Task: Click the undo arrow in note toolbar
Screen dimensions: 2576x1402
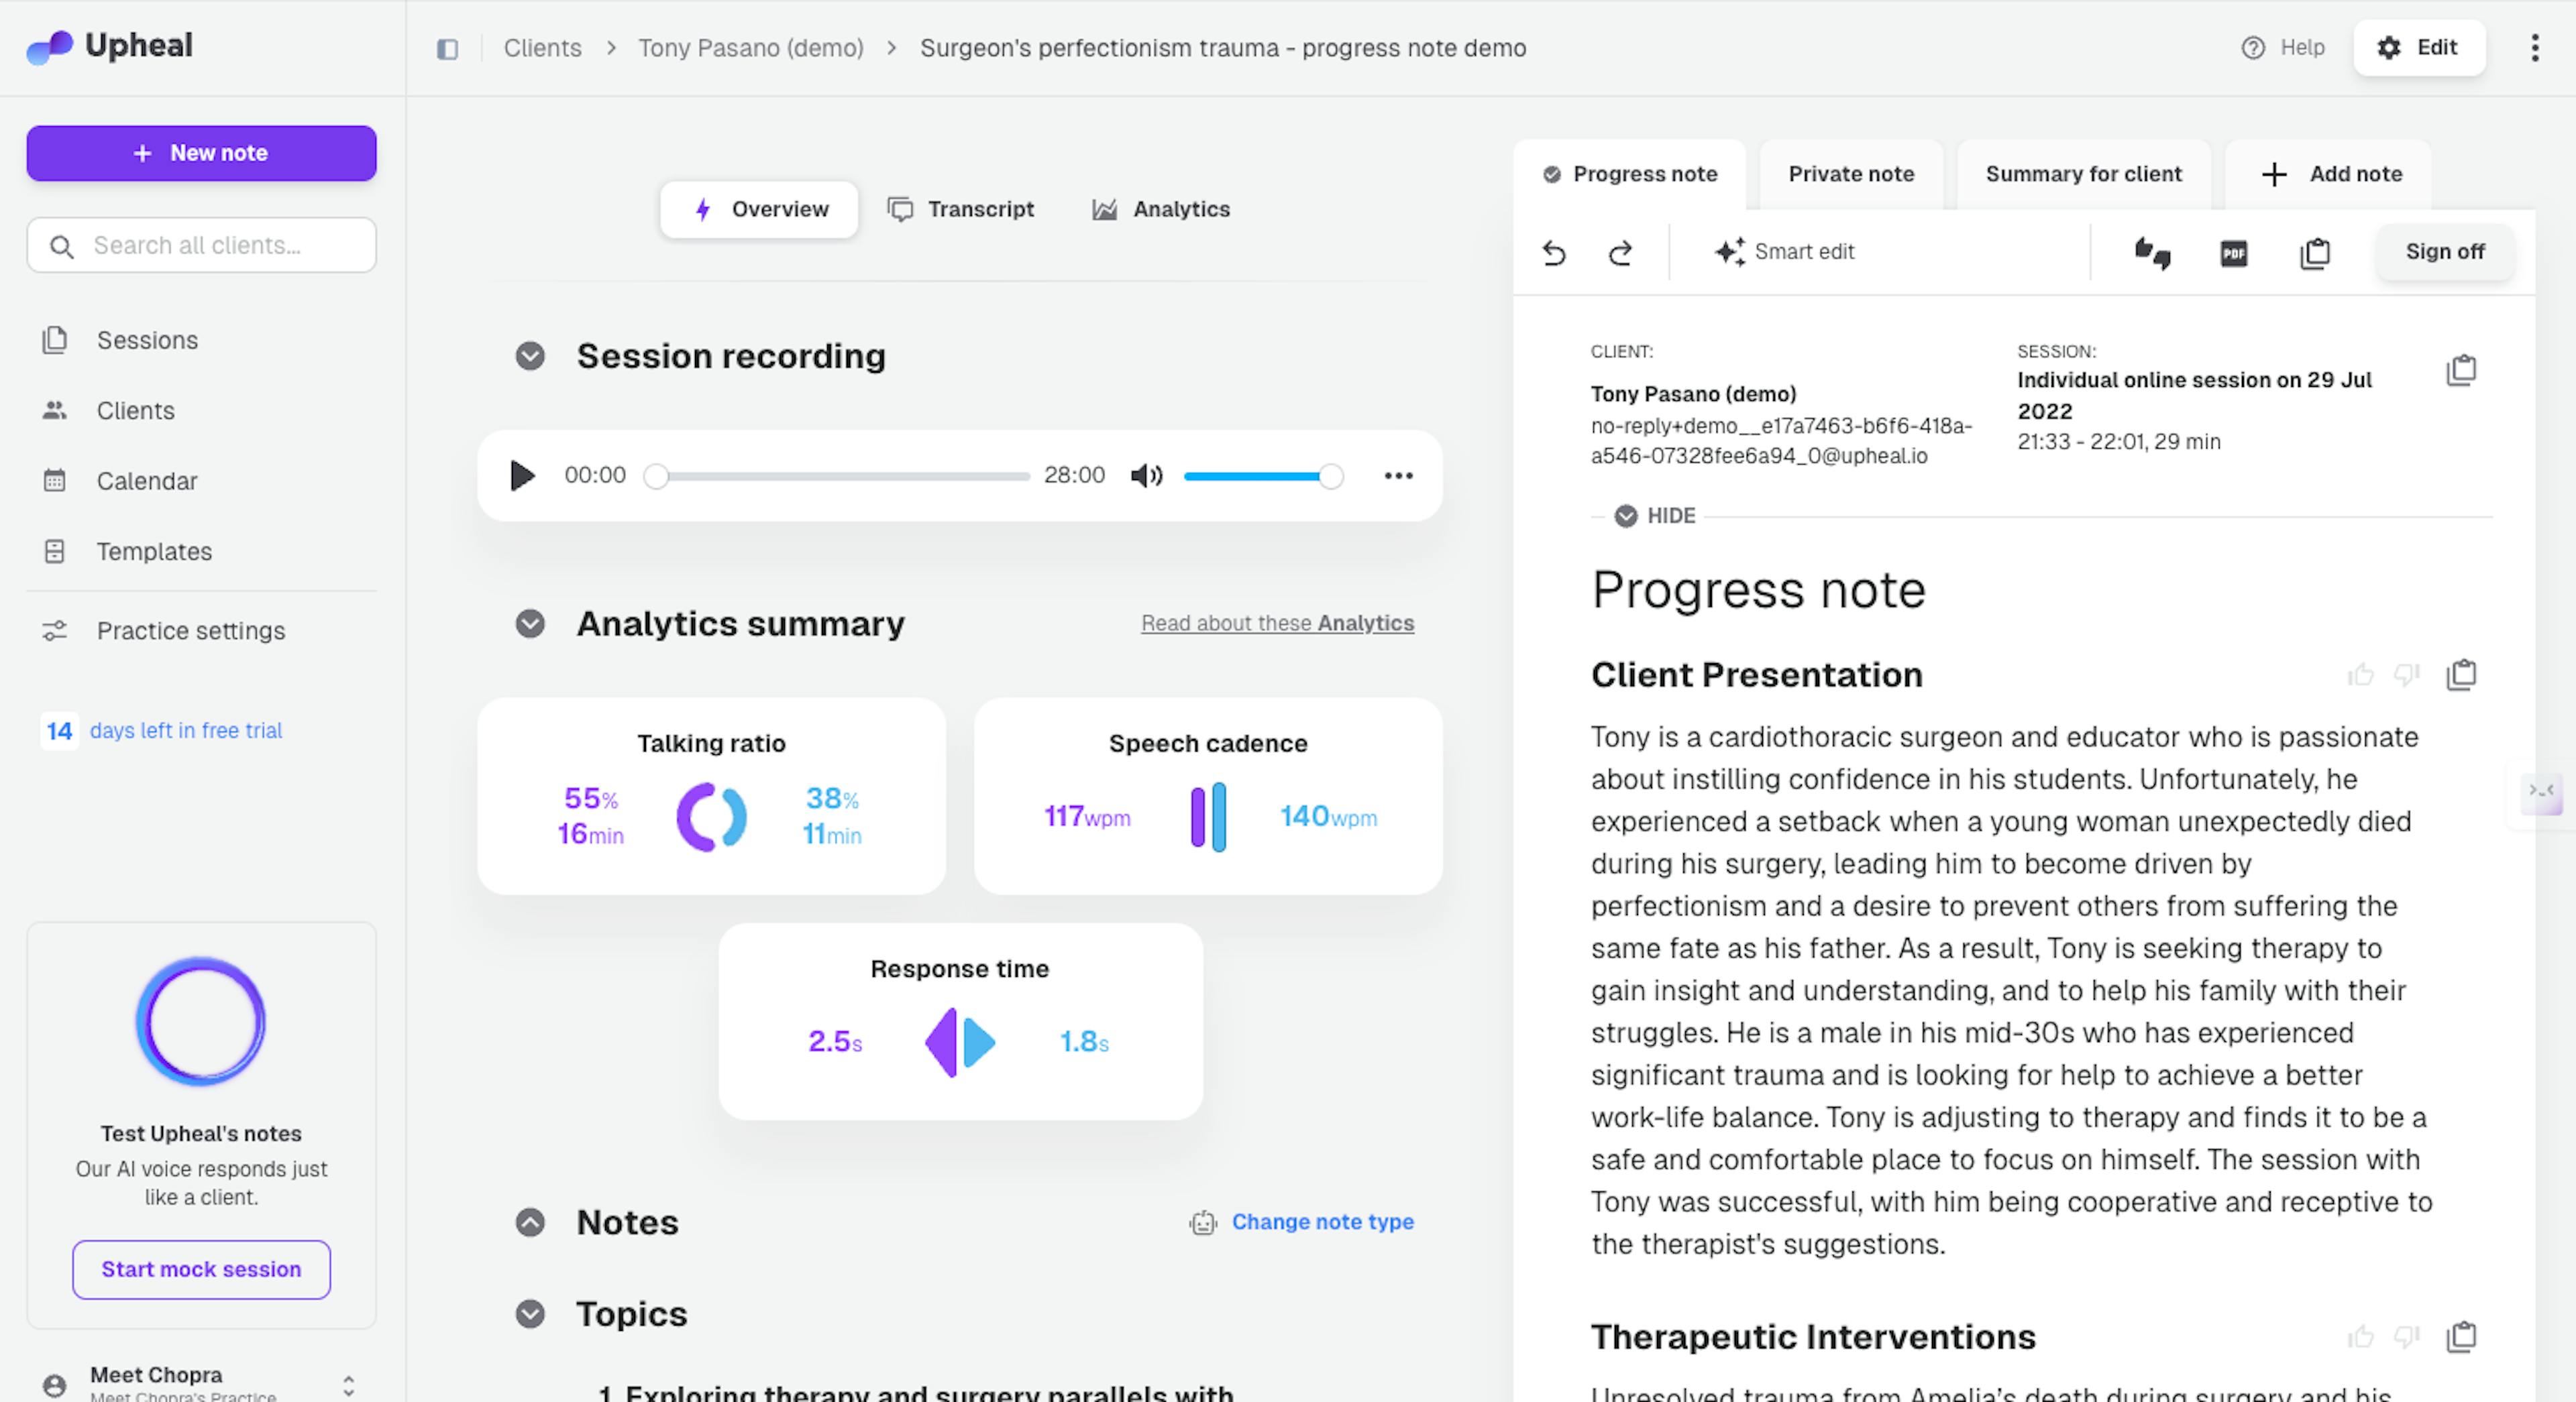Action: [x=1553, y=253]
